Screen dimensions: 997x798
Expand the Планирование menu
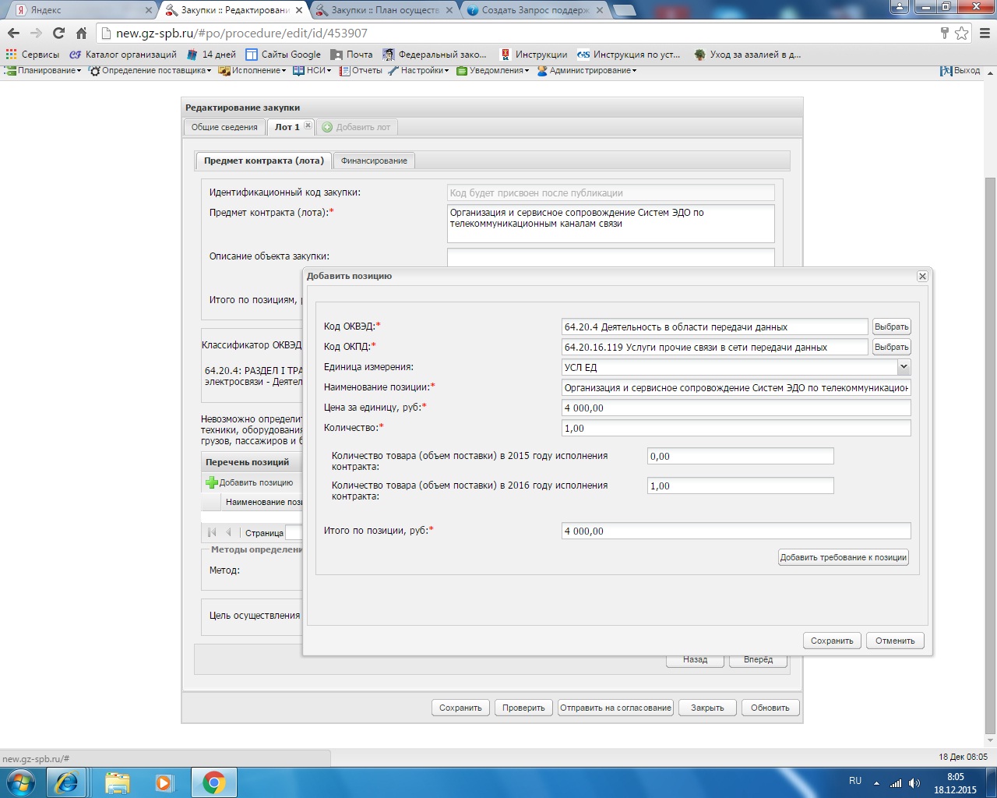(x=44, y=70)
